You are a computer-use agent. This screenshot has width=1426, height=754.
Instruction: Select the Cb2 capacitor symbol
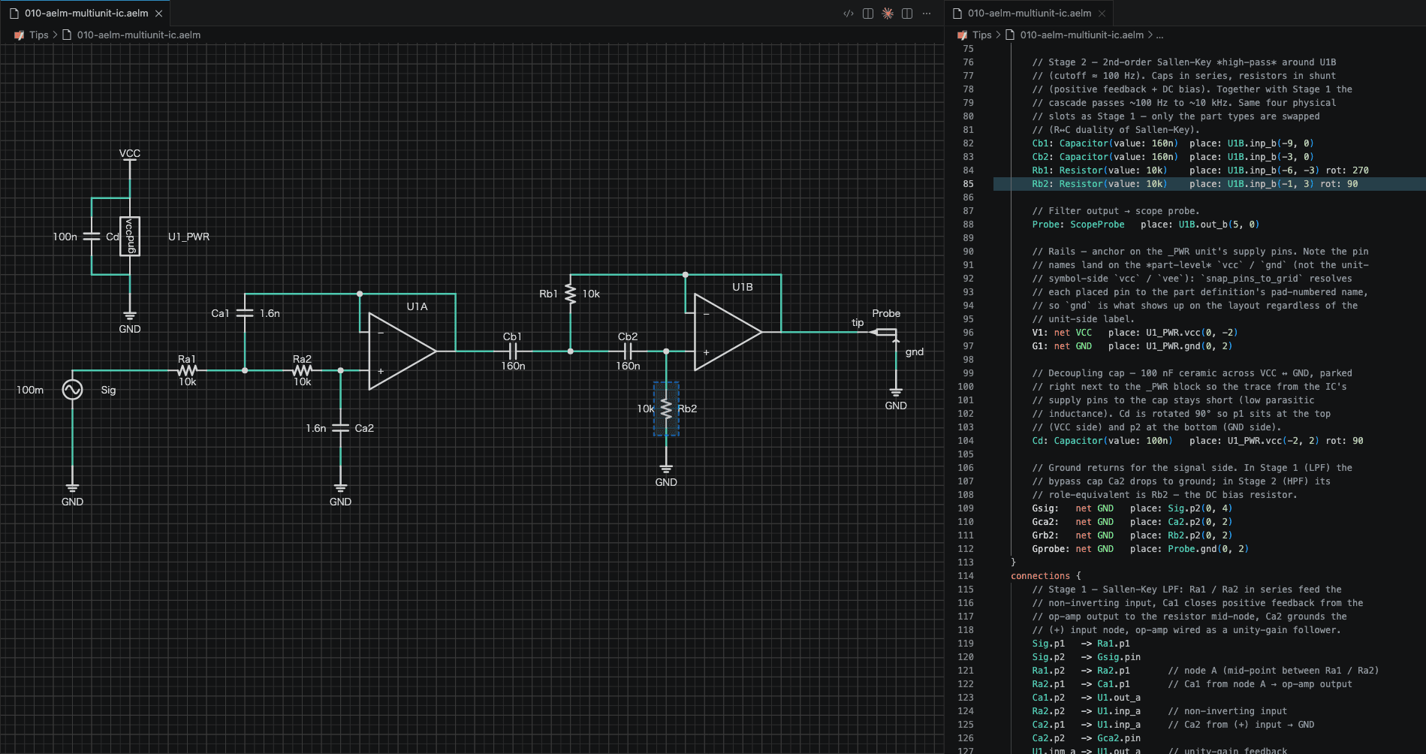pyautogui.click(x=628, y=351)
